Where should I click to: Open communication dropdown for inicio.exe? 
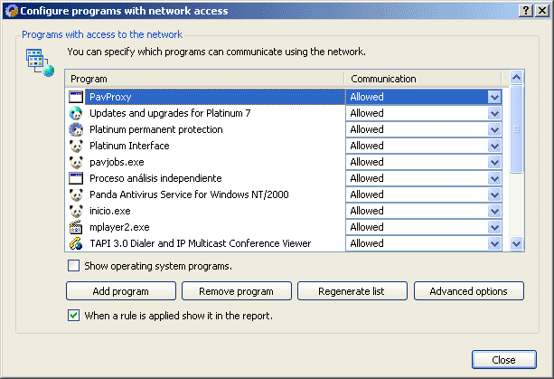(x=494, y=211)
